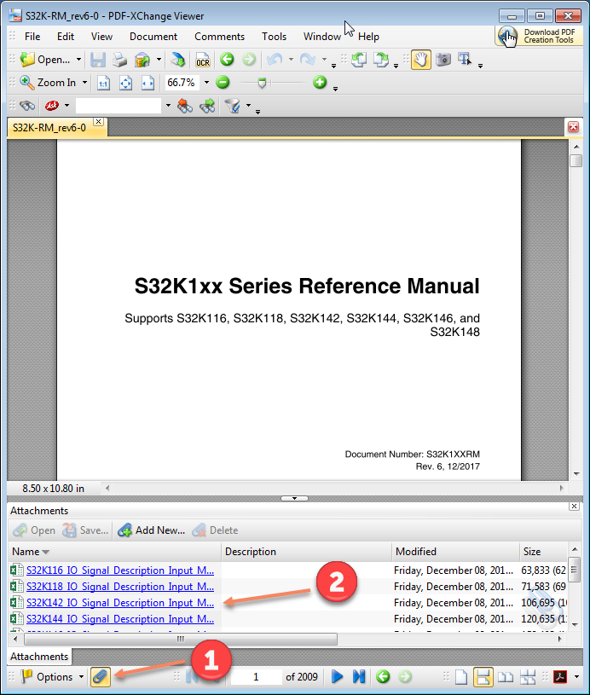
Task: Expand the Open button dropdown arrow
Action: [78, 60]
